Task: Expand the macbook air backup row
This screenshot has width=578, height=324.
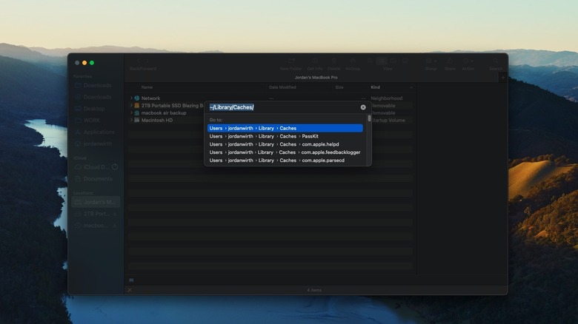Action: (x=131, y=112)
